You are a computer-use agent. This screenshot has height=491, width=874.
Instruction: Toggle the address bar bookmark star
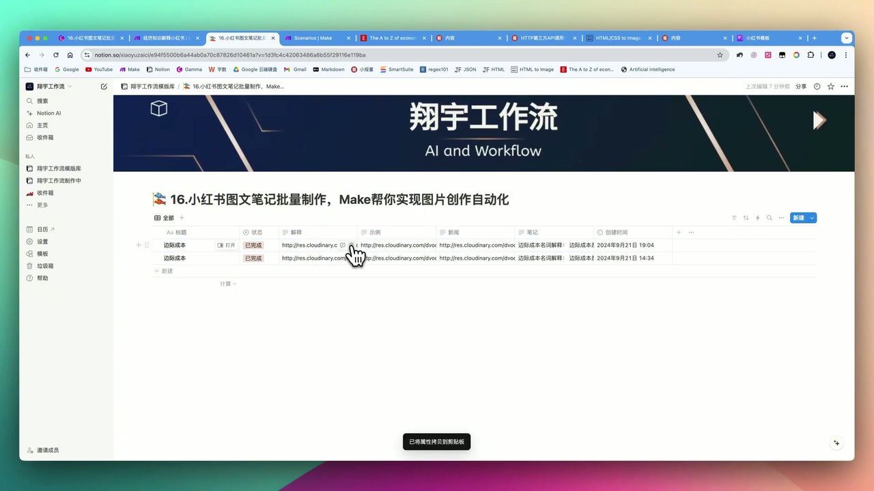click(x=720, y=55)
